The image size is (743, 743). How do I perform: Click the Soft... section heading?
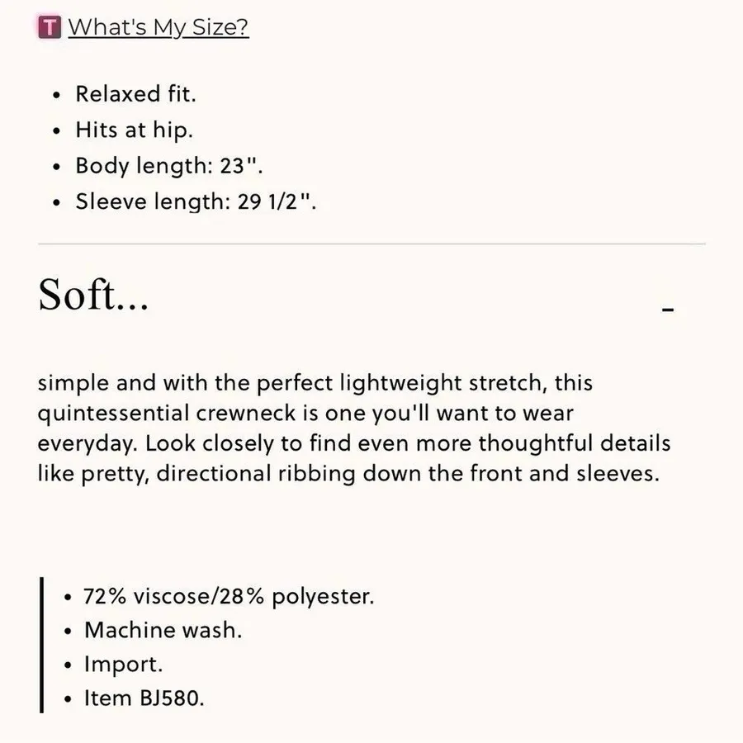(x=93, y=294)
